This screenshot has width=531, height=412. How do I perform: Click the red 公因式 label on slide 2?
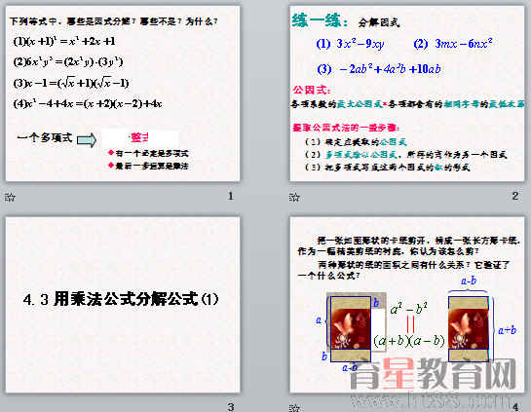pos(311,90)
